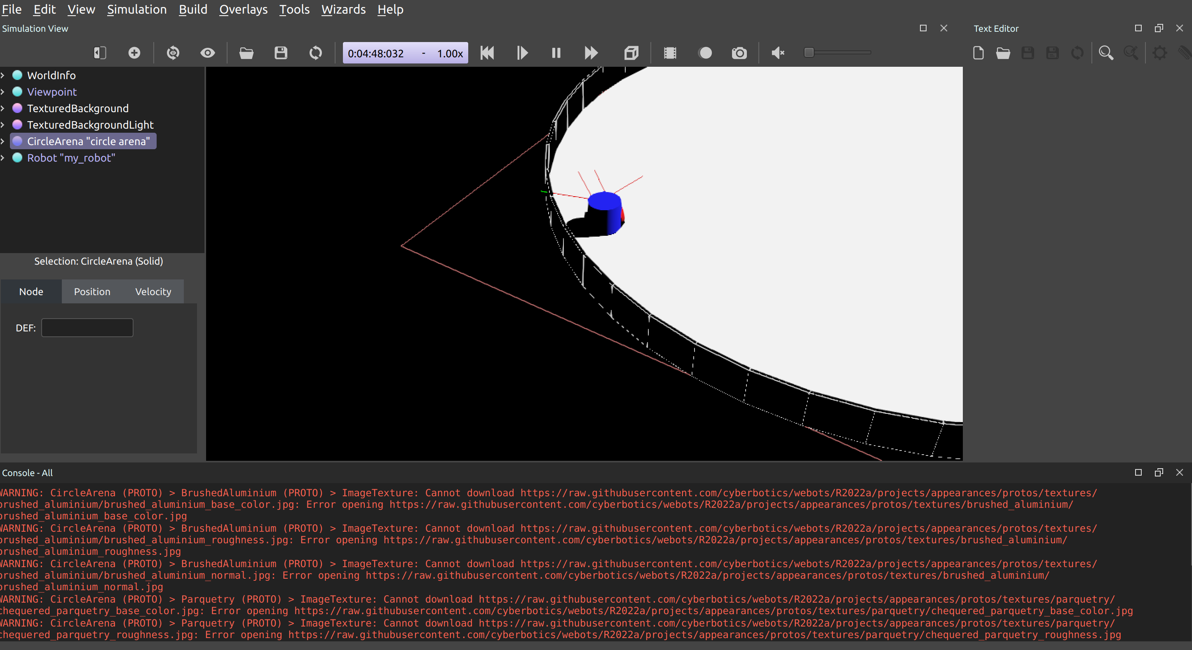Record a movie with the film icon
The width and height of the screenshot is (1192, 650).
pyautogui.click(x=670, y=53)
